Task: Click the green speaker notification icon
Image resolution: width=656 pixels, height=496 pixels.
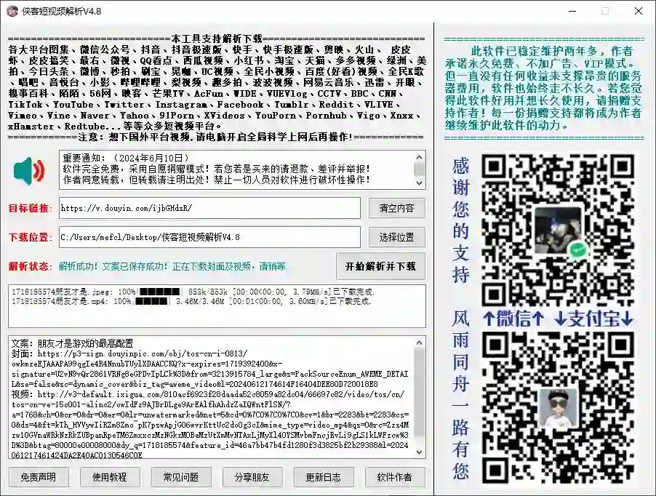Action: (29, 171)
